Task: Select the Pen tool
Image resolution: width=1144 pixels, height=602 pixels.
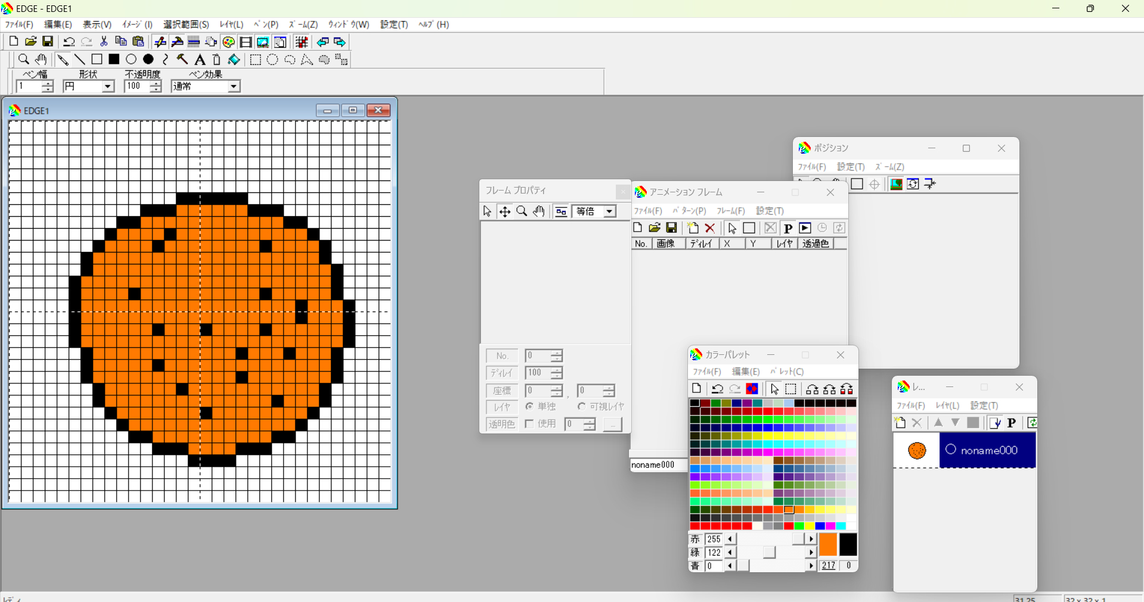Action: 63,60
